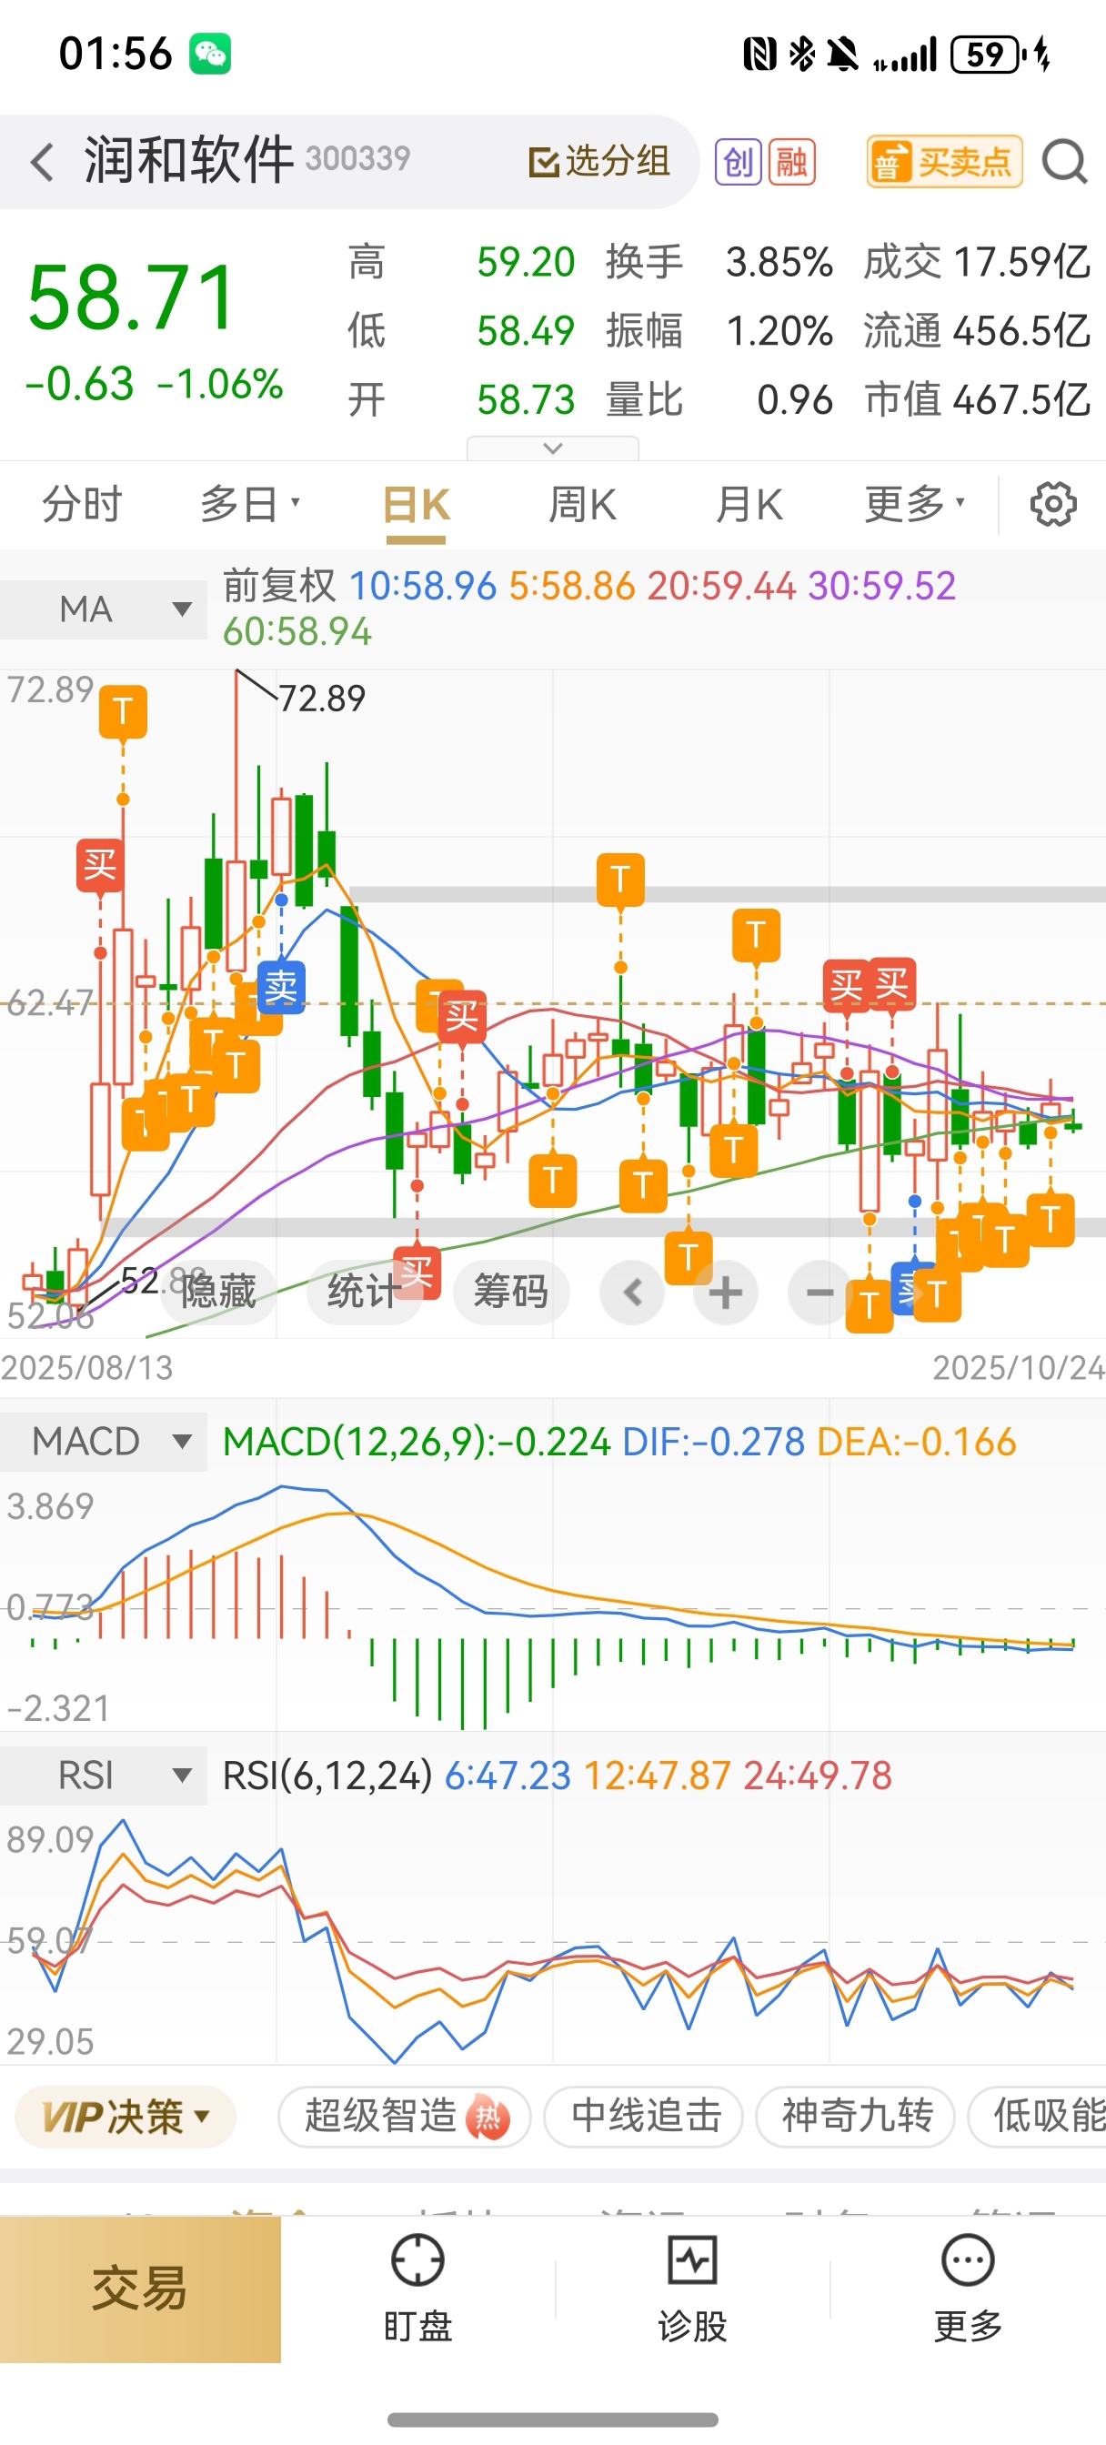Expand the 更多 period dropdown tab
This screenshot has height=2445, width=1106.
914,504
